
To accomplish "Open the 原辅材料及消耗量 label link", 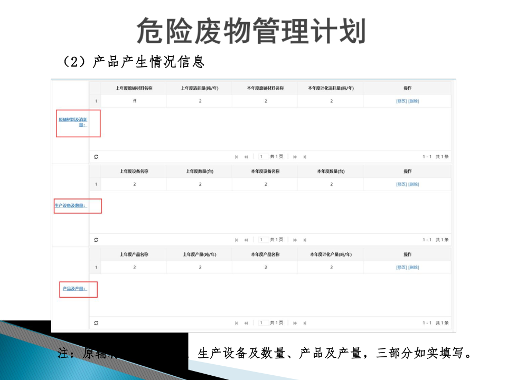I will [73, 122].
